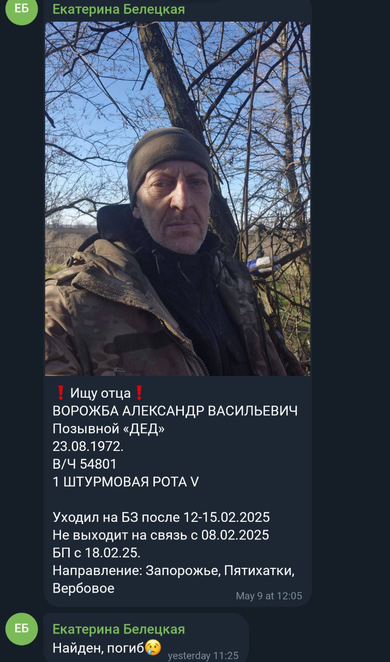Click the crying face emoji in the last message
Viewport: 390px width, 662px height.
[x=153, y=647]
